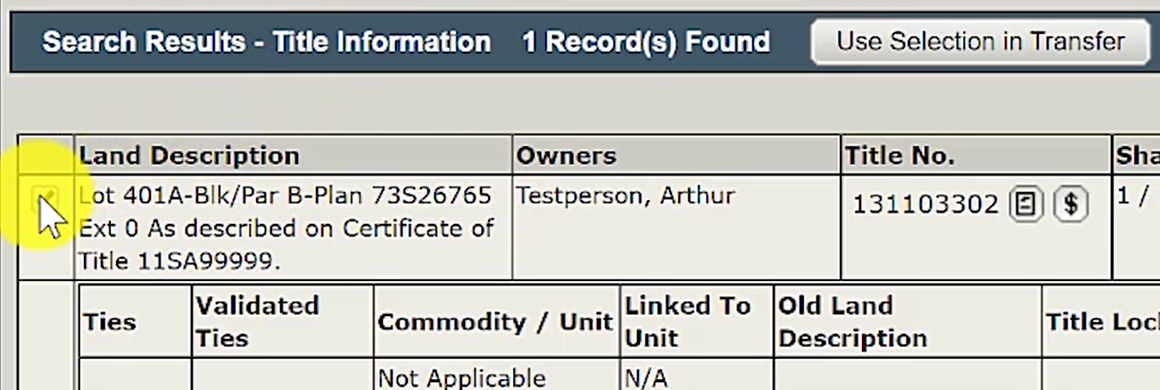Click the Lot 401A land description text

[x=286, y=228]
